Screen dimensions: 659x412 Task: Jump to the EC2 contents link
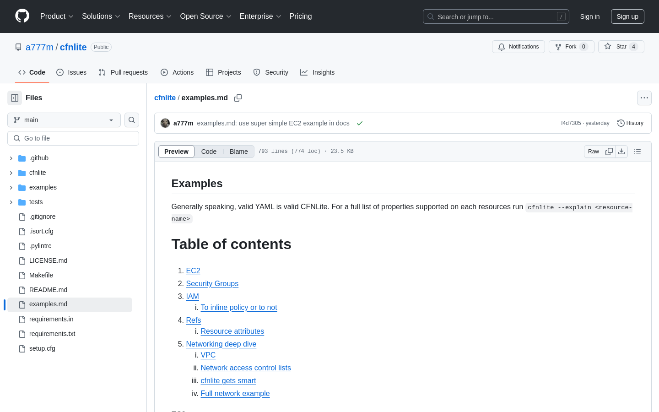pyautogui.click(x=193, y=271)
